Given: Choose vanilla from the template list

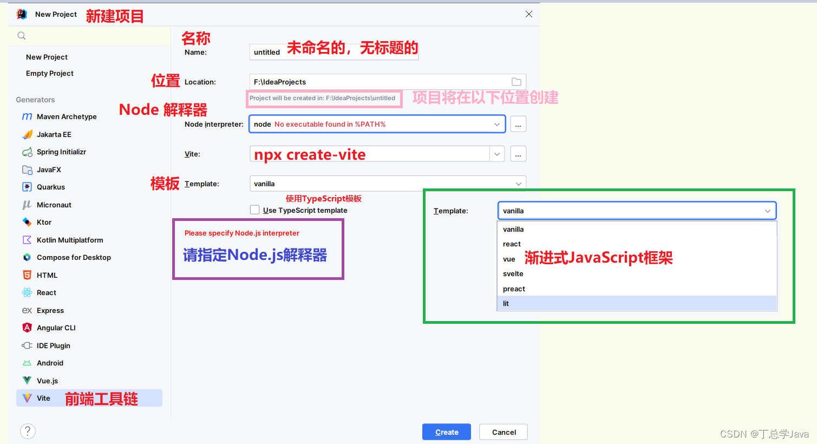Looking at the screenshot, I should pyautogui.click(x=637, y=229).
